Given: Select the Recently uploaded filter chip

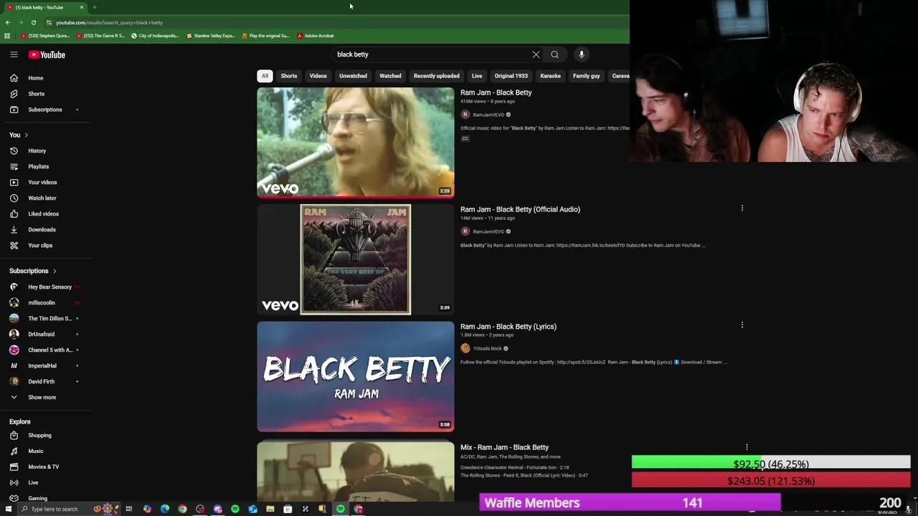Looking at the screenshot, I should pyautogui.click(x=436, y=76).
